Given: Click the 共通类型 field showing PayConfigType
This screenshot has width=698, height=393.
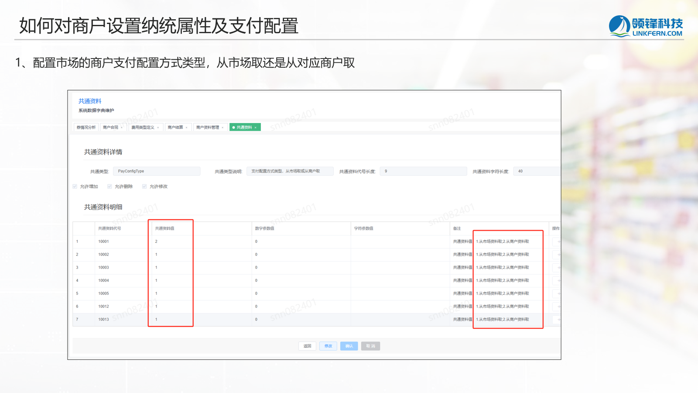Looking at the screenshot, I should (157, 171).
